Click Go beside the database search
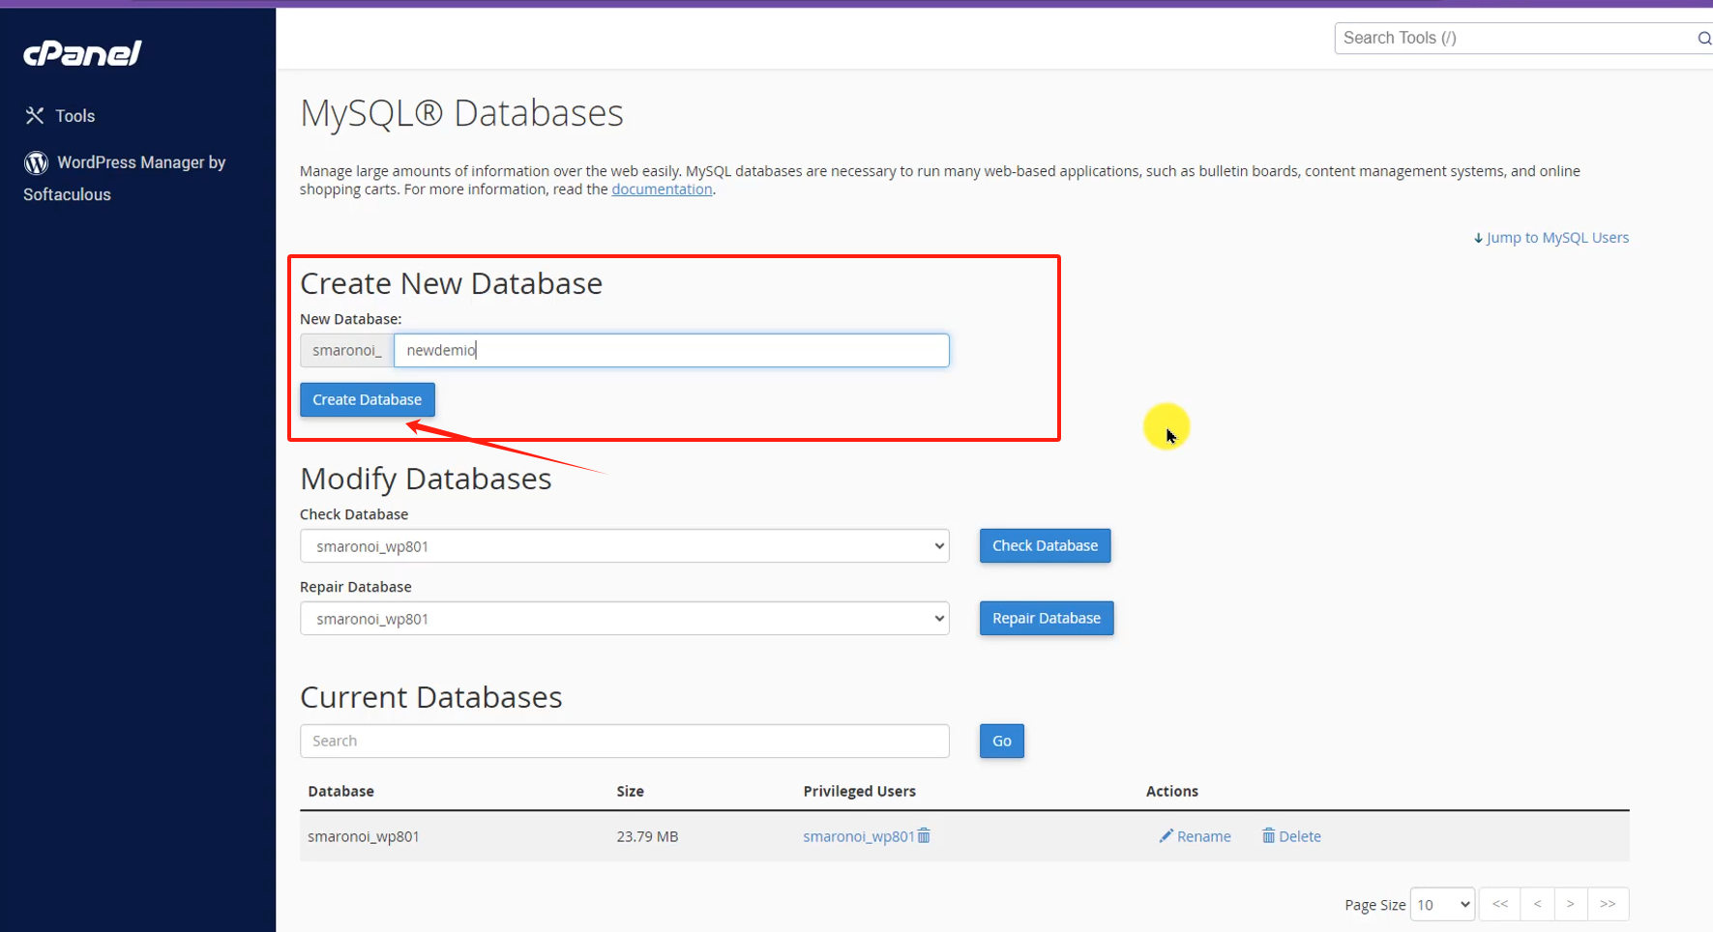 pyautogui.click(x=1001, y=741)
